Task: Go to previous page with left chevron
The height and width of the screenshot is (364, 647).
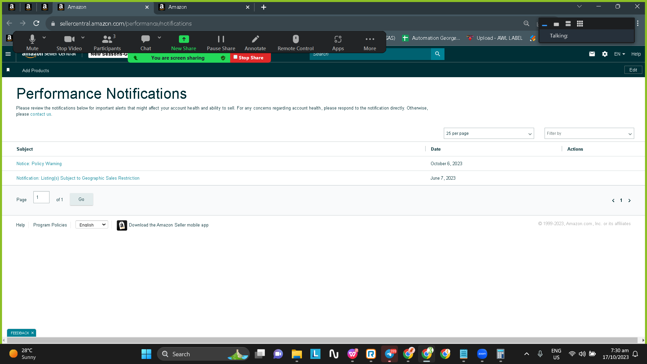Action: pyautogui.click(x=613, y=201)
